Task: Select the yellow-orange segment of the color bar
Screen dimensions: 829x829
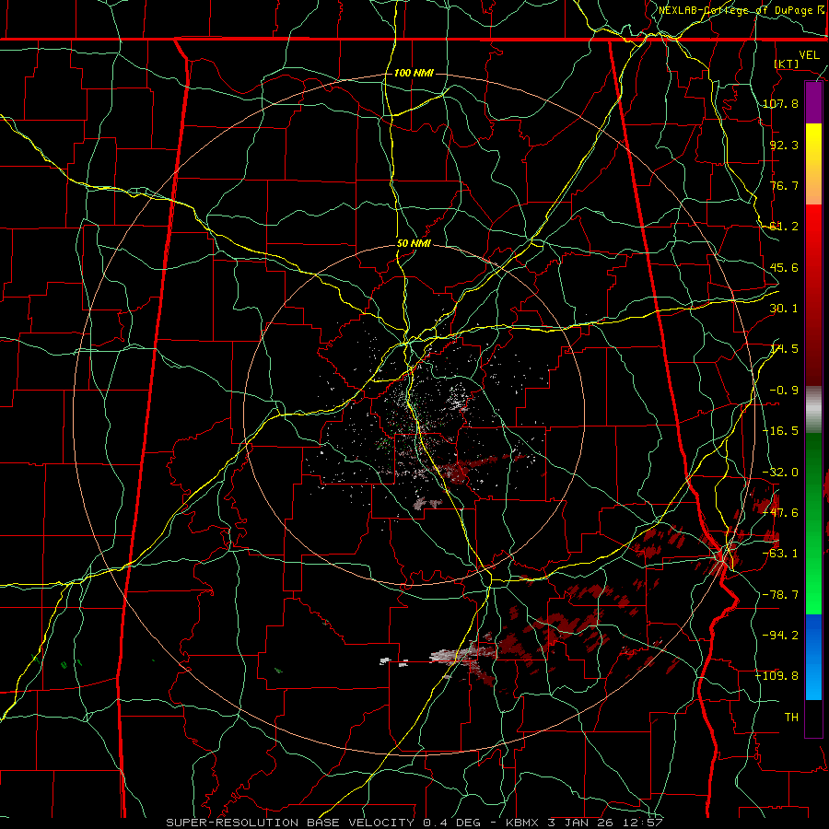Action: click(813, 164)
